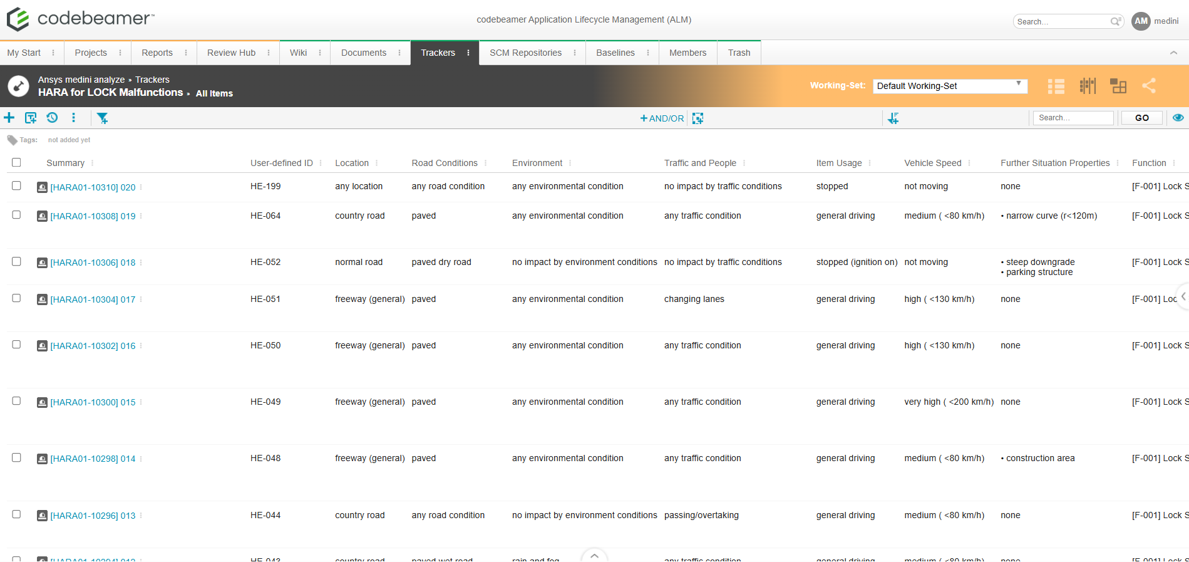Open context menu dots for HARA01-10302 016

click(141, 346)
